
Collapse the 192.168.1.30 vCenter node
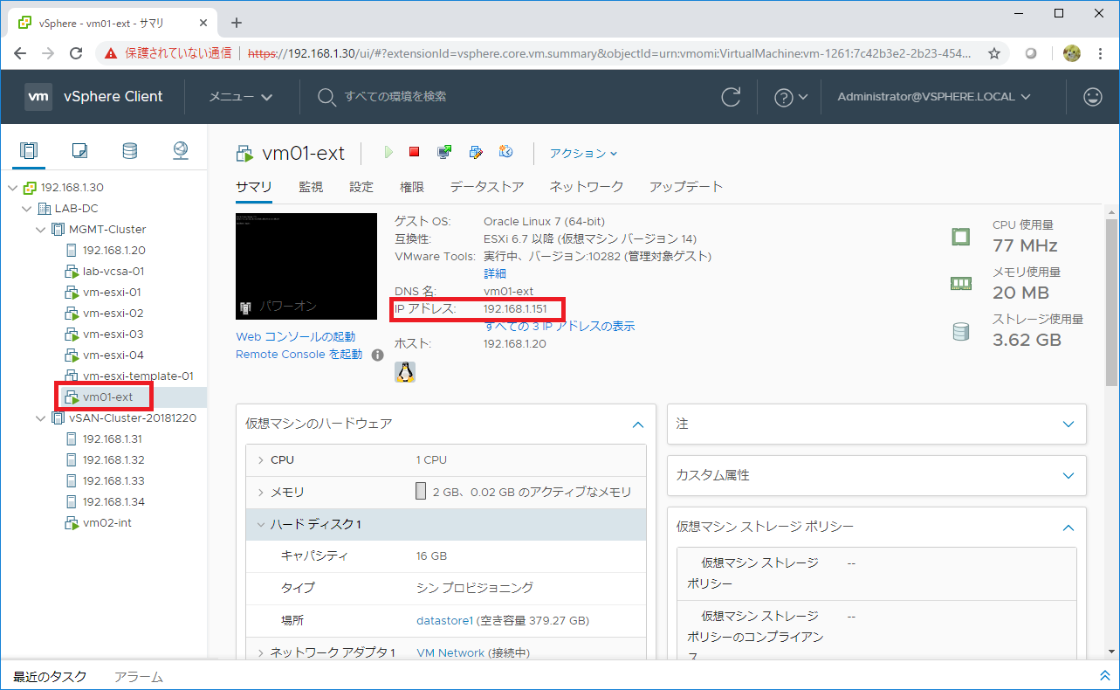(x=12, y=188)
